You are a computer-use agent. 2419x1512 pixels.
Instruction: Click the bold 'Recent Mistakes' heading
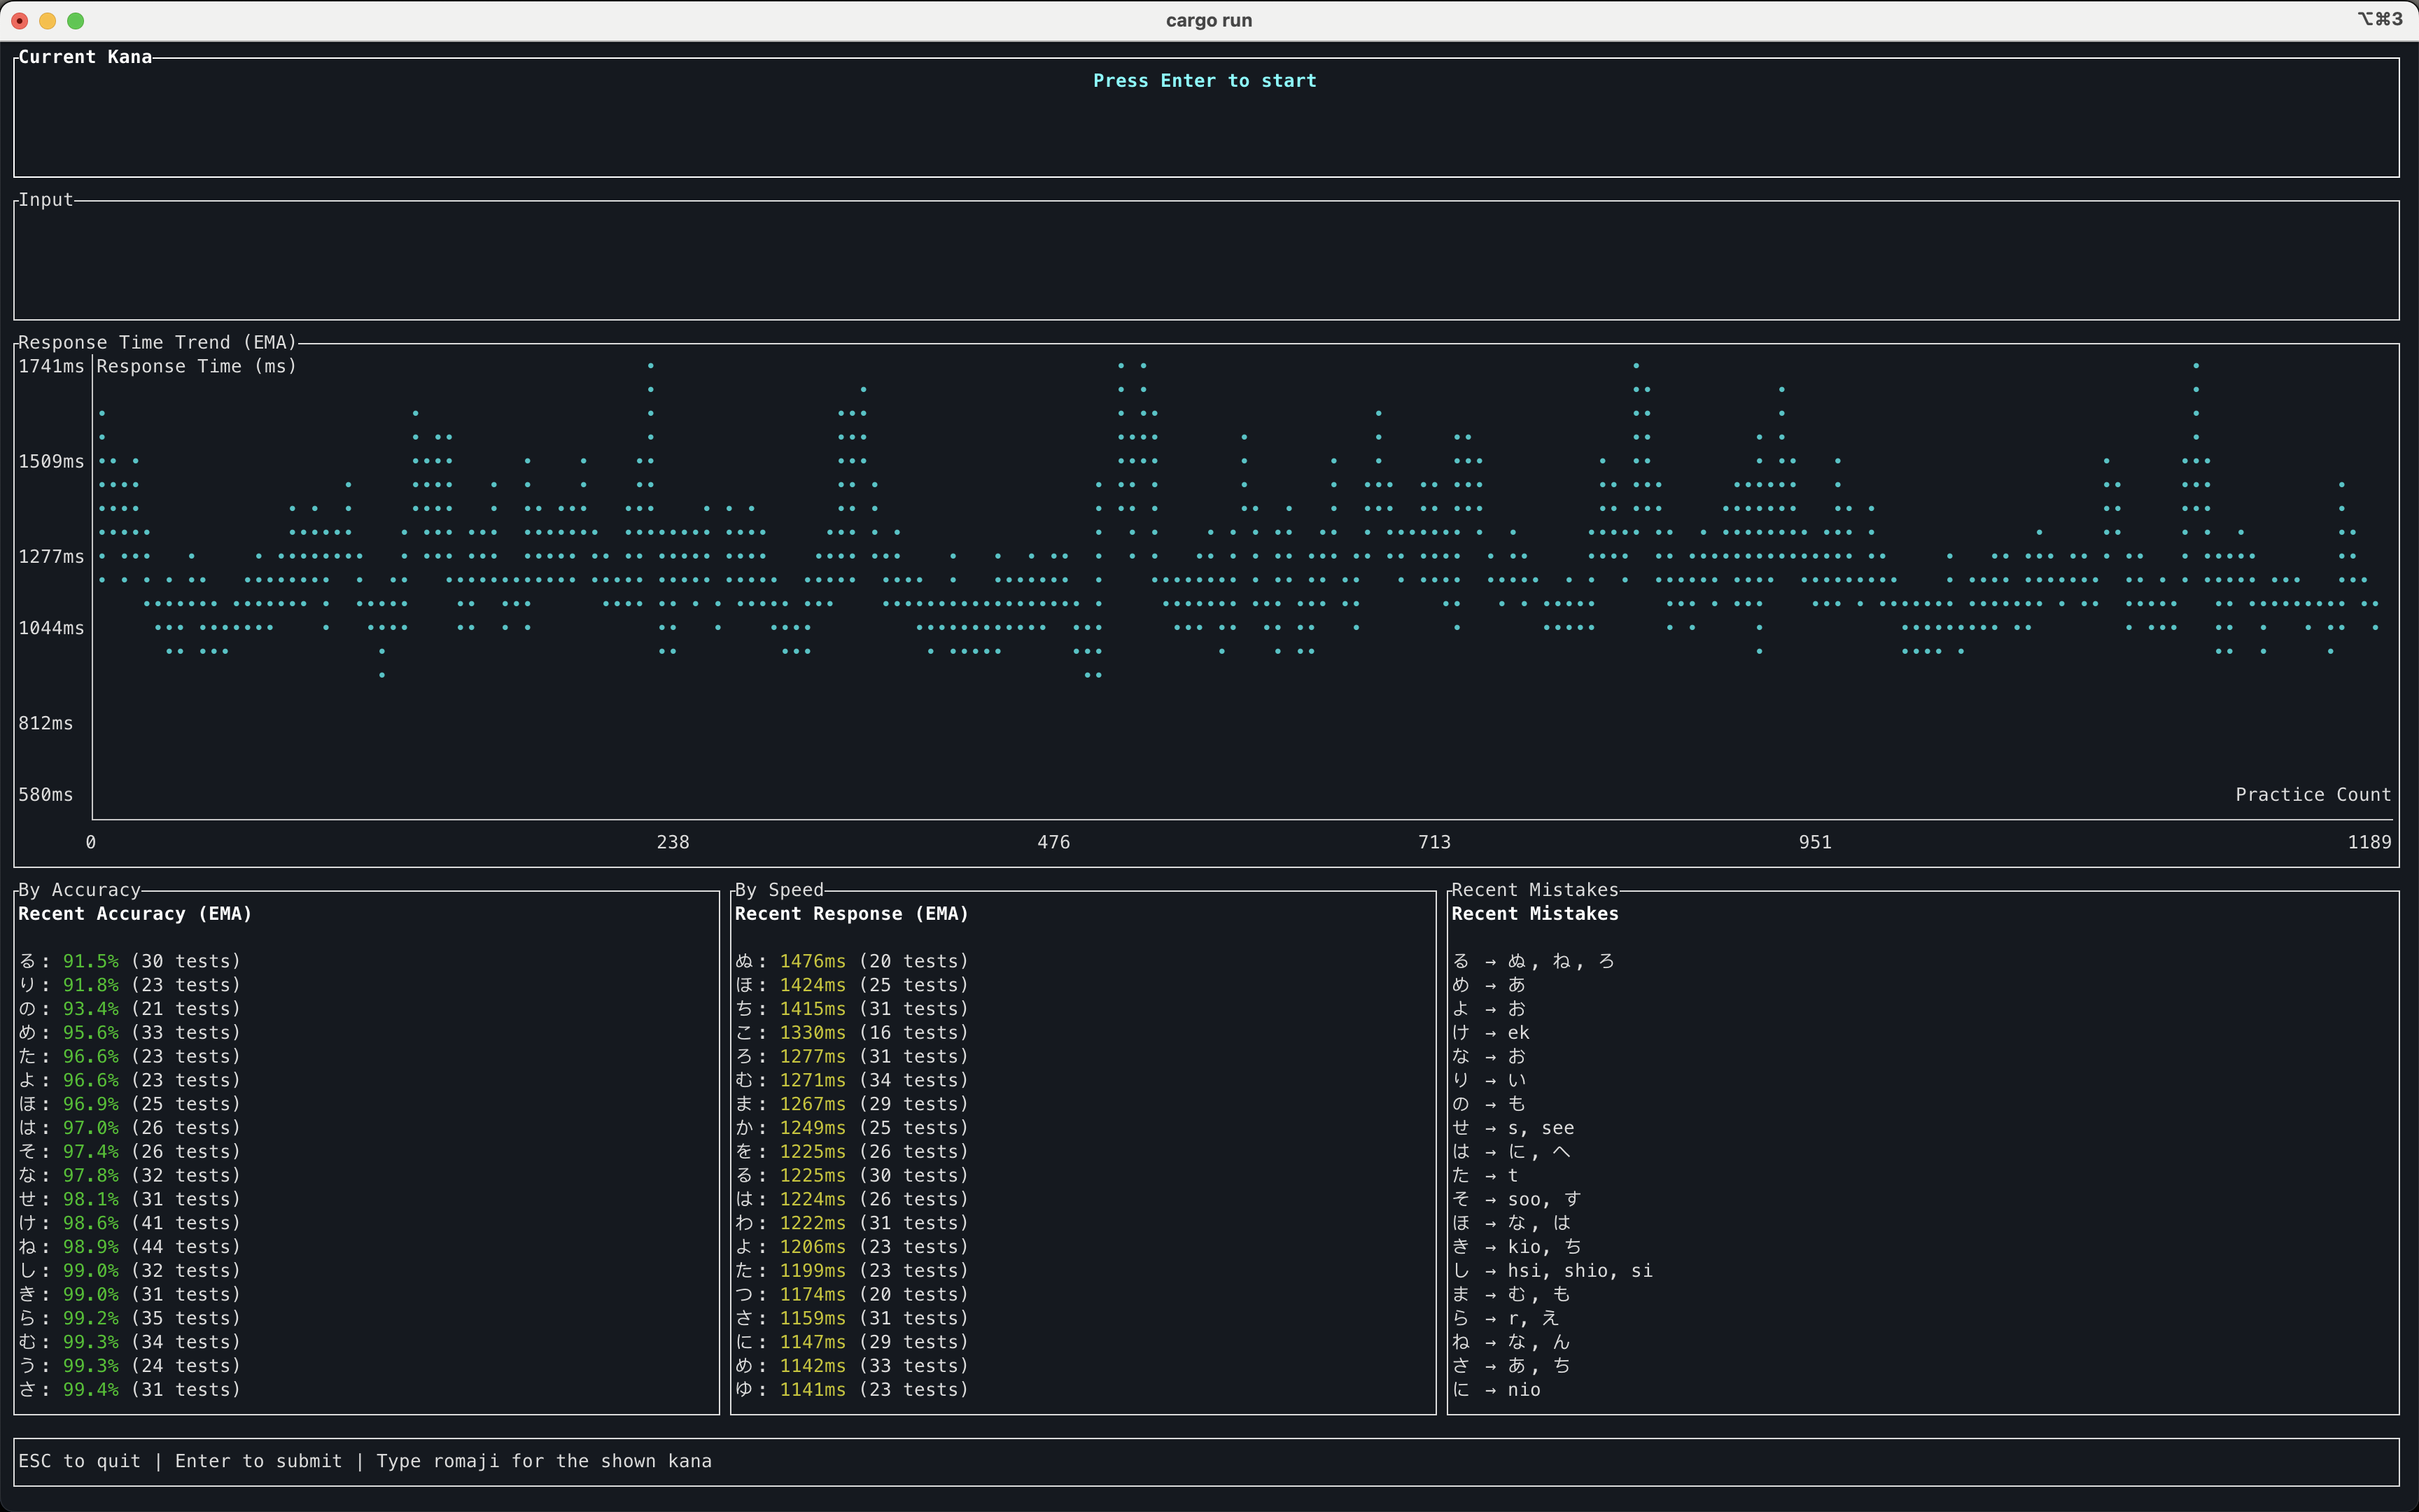tap(1534, 914)
